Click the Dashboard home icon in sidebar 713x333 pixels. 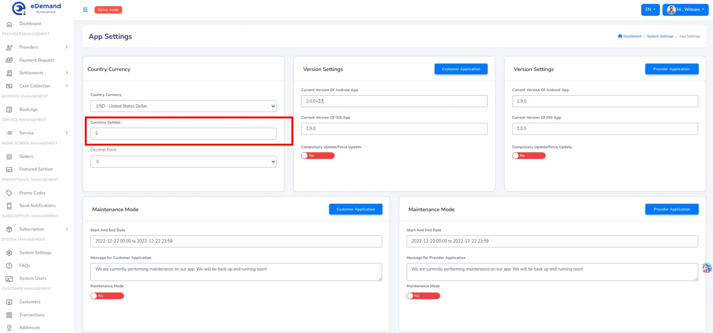tap(9, 24)
